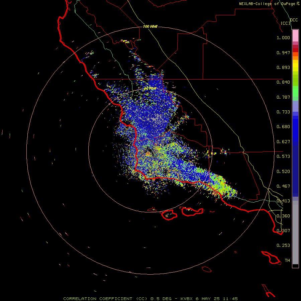
Task: Pick the pink segment of color bar
Action: 295,36
